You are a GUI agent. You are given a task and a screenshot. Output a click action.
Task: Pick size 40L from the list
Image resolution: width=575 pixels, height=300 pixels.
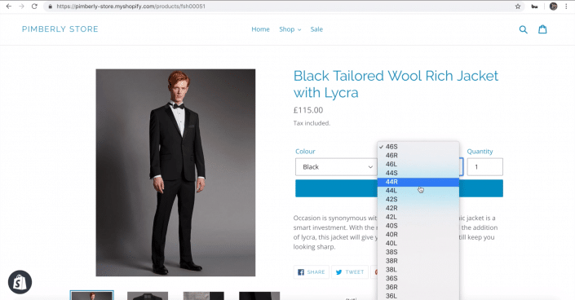tap(418, 243)
